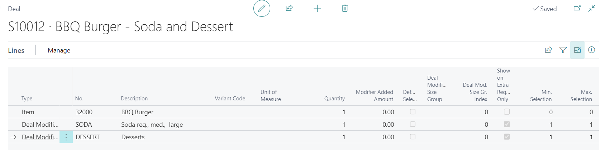Screen dimensions: 605x150
Task: Show the information factbox icon
Action: [x=592, y=50]
